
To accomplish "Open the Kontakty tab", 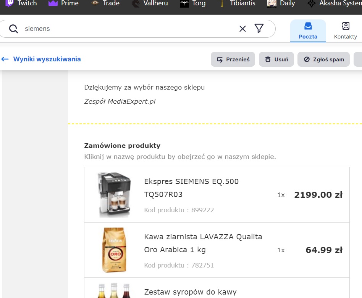I will click(x=345, y=31).
